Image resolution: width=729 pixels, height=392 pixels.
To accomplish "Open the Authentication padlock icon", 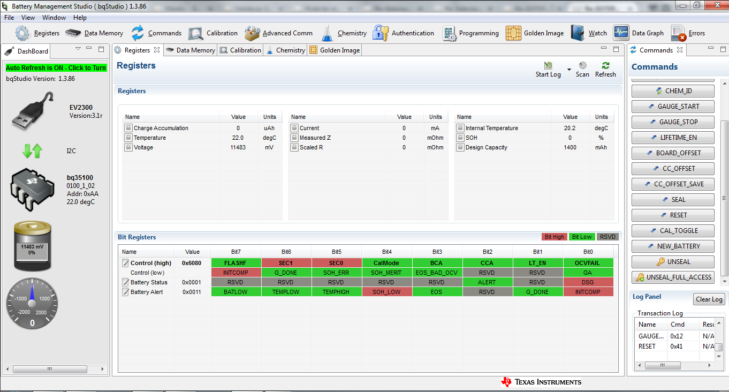I will coord(381,33).
